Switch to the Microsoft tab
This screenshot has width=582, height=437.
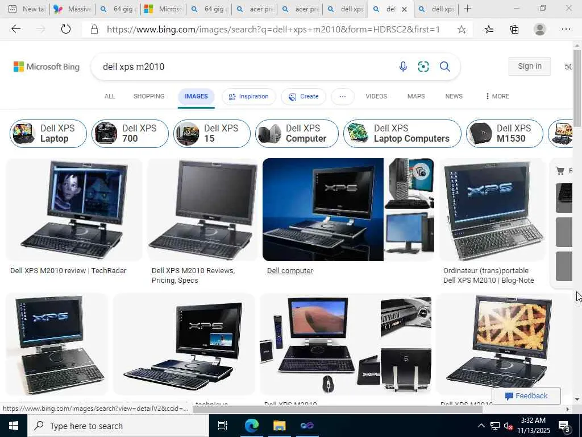tap(163, 9)
